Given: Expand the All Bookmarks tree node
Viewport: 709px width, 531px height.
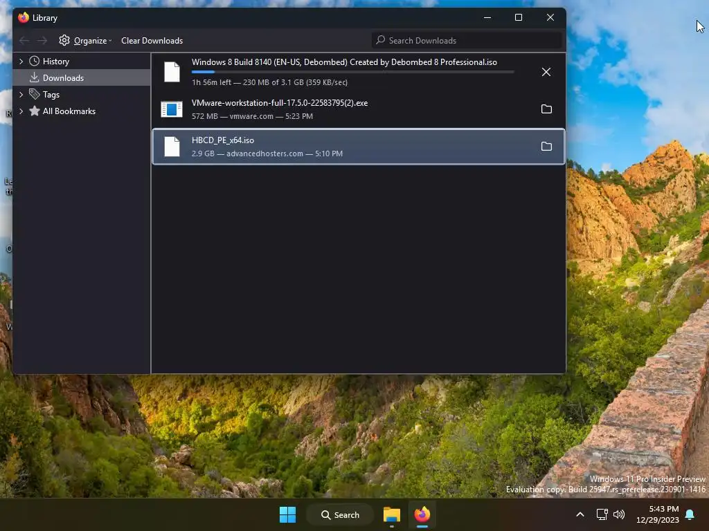Looking at the screenshot, I should (21, 111).
